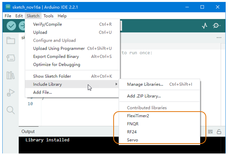Open the Boards Manager sidebar icon

pos(11,58)
